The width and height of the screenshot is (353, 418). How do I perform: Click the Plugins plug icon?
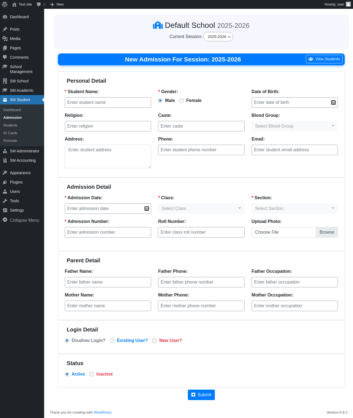coord(5,182)
